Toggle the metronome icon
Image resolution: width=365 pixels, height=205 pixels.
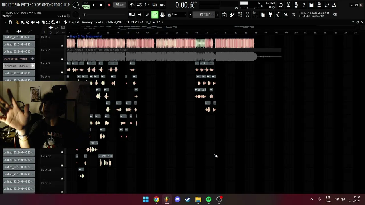[132, 5]
